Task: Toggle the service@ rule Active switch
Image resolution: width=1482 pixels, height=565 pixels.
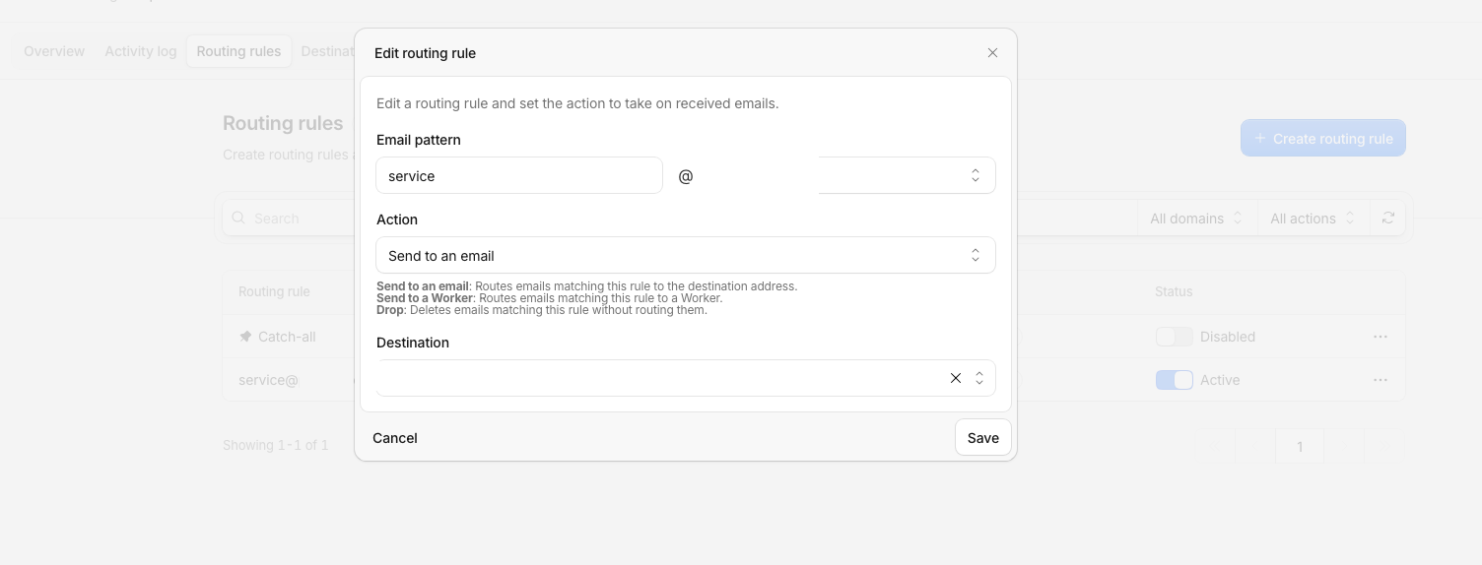Action: click(x=1175, y=380)
